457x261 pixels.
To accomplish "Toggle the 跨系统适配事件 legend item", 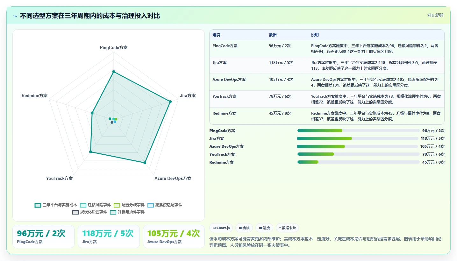I will coord(165,205).
